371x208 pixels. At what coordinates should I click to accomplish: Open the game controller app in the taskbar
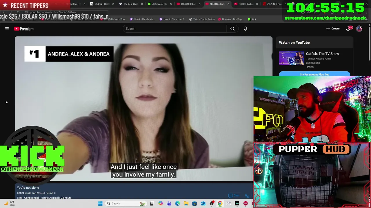(x=228, y=203)
